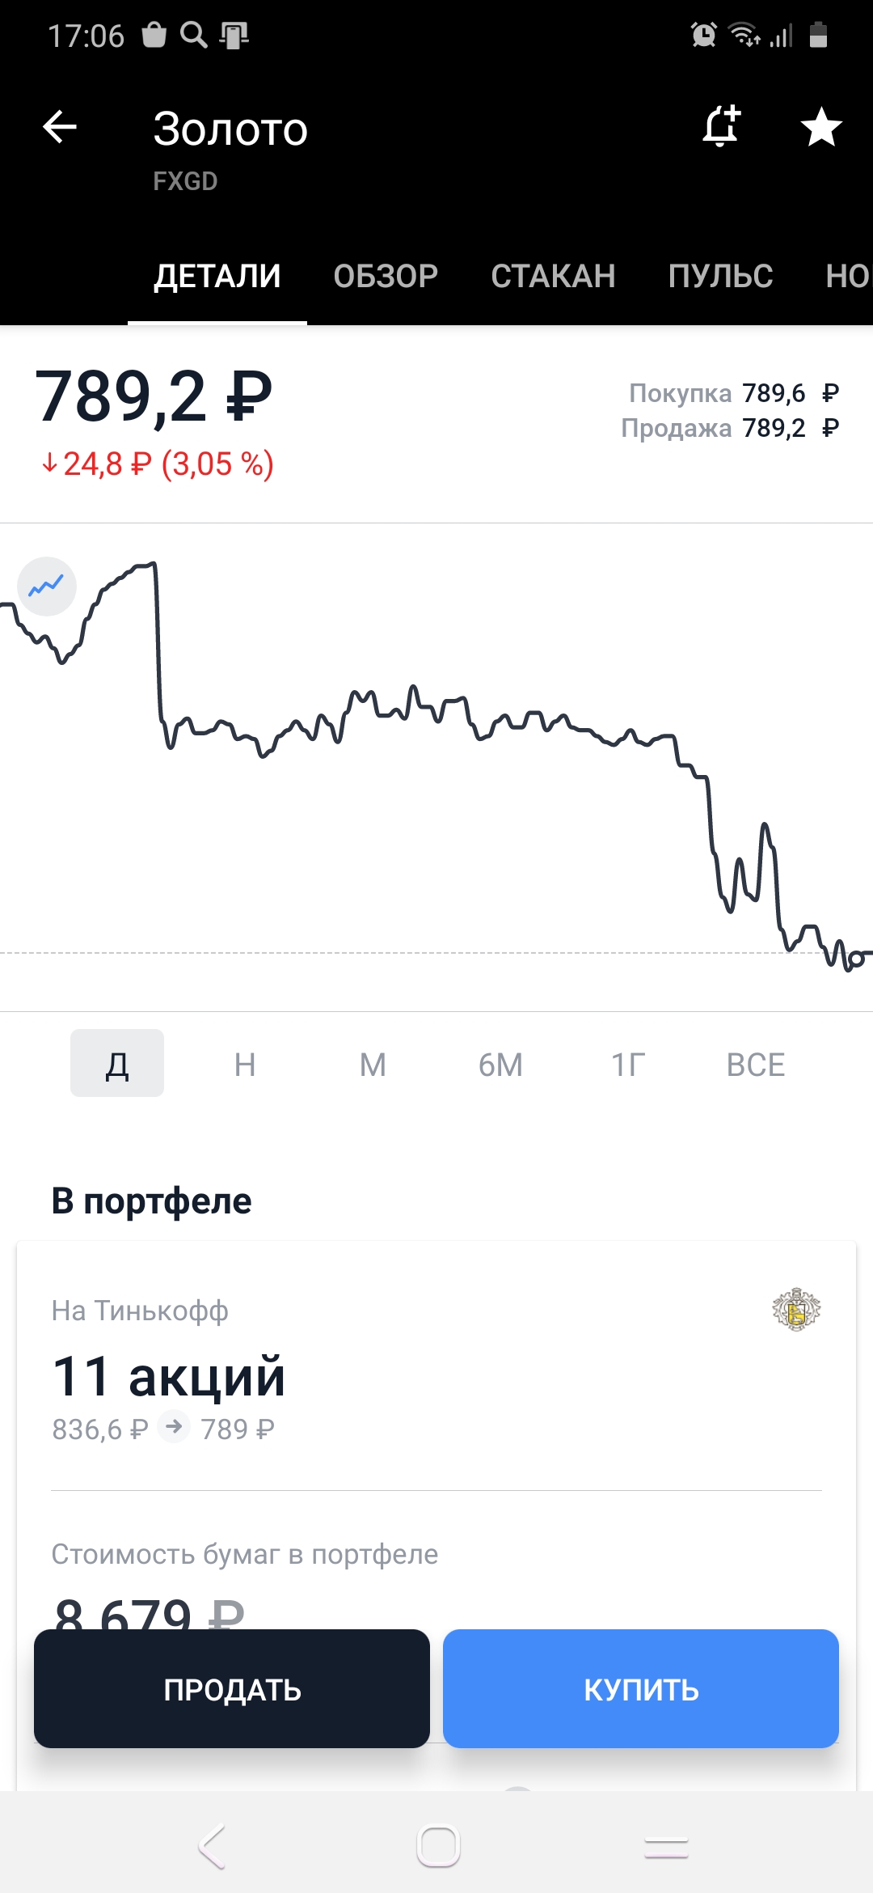Select the Д (day) chart period
The image size is (873, 1893).
[x=117, y=1064]
